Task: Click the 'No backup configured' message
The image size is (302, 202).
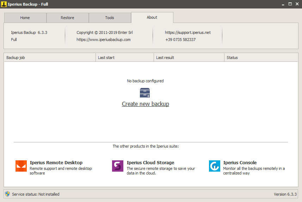Action: pyautogui.click(x=145, y=81)
